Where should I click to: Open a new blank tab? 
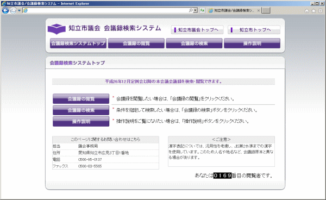266,10
